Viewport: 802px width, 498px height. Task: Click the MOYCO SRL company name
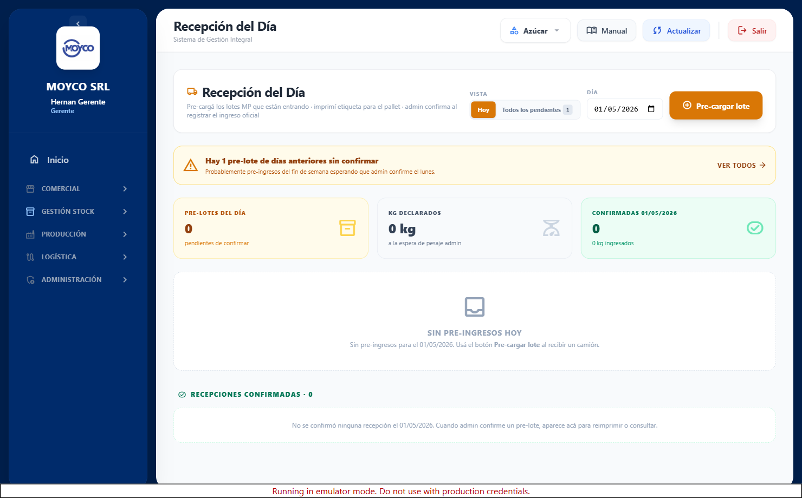[78, 87]
